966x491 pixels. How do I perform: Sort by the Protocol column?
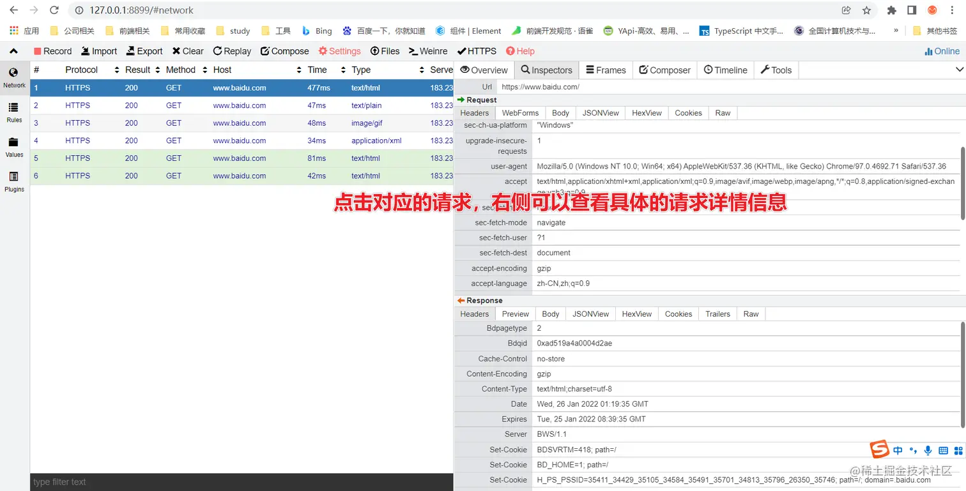[92, 70]
